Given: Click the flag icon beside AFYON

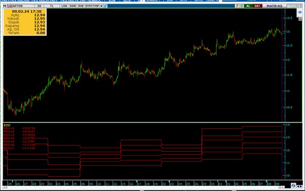Looking at the screenshot, I should click(10, 6).
